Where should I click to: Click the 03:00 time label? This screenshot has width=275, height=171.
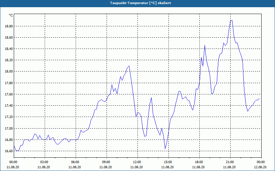click(44, 162)
